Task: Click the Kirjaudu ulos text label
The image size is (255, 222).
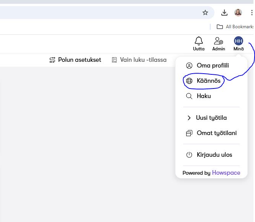Action: coord(214,155)
